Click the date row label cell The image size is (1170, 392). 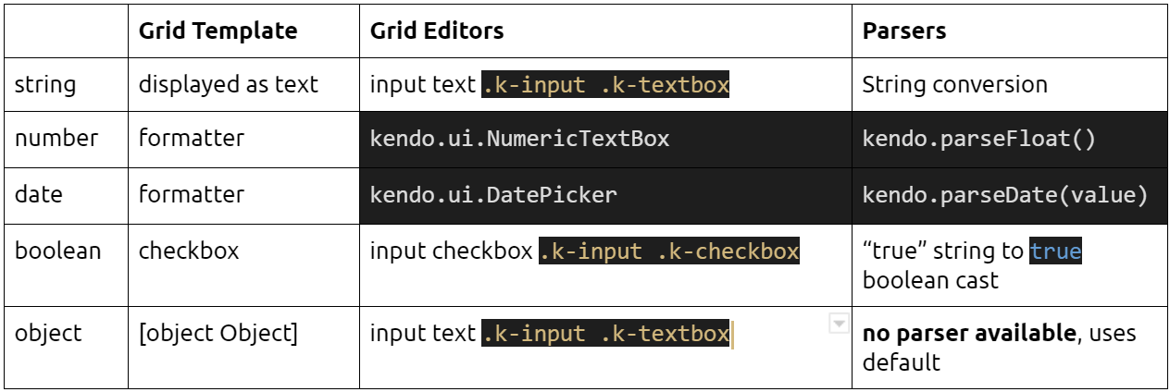coord(37,194)
